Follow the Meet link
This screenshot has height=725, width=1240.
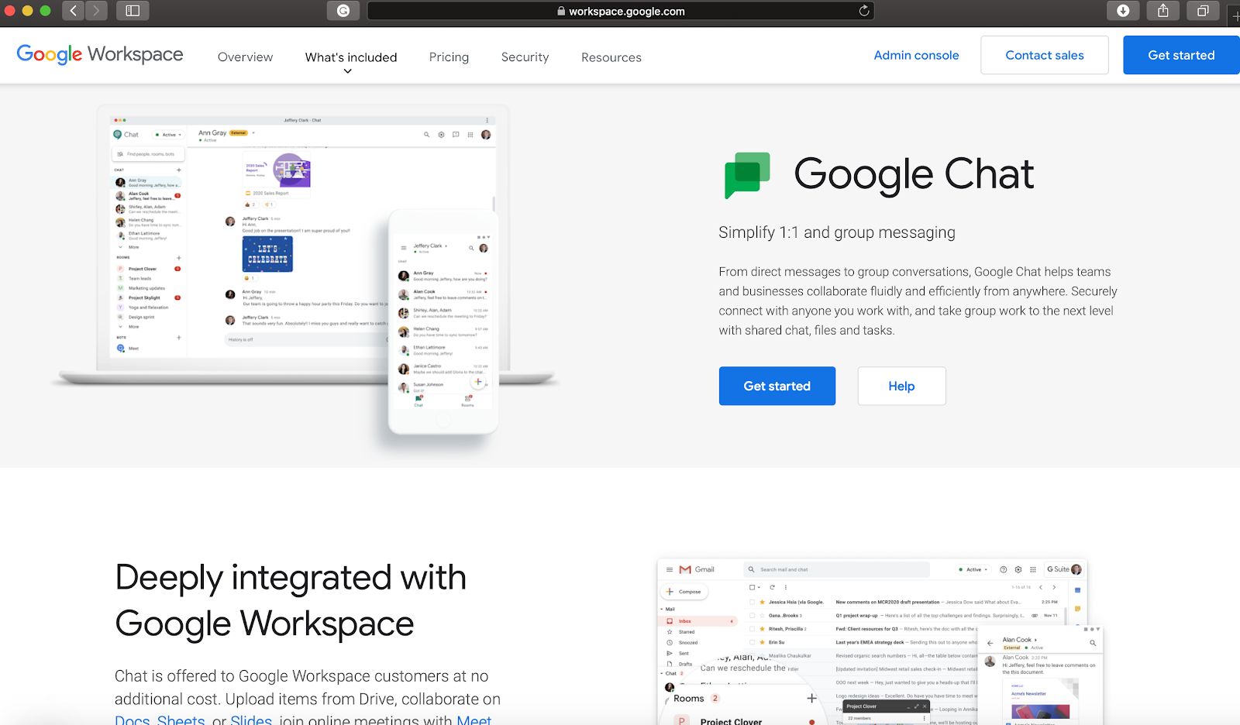(474, 720)
